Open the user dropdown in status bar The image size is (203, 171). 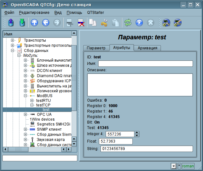coord(174,166)
